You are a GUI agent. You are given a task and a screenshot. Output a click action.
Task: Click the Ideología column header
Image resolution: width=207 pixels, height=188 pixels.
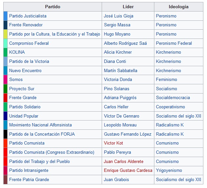tap(178, 7)
